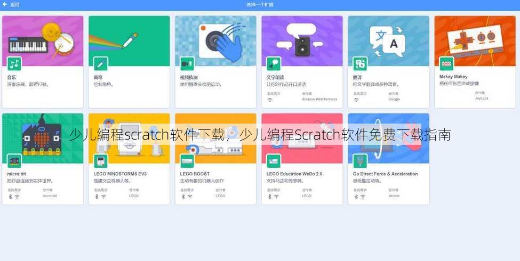Click the Wi-Fi icon on WeDo 2.0 card

pyautogui.click(x=276, y=197)
